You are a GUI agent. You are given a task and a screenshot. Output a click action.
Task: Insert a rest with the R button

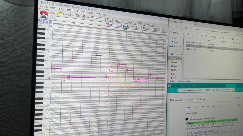(x=114, y=24)
